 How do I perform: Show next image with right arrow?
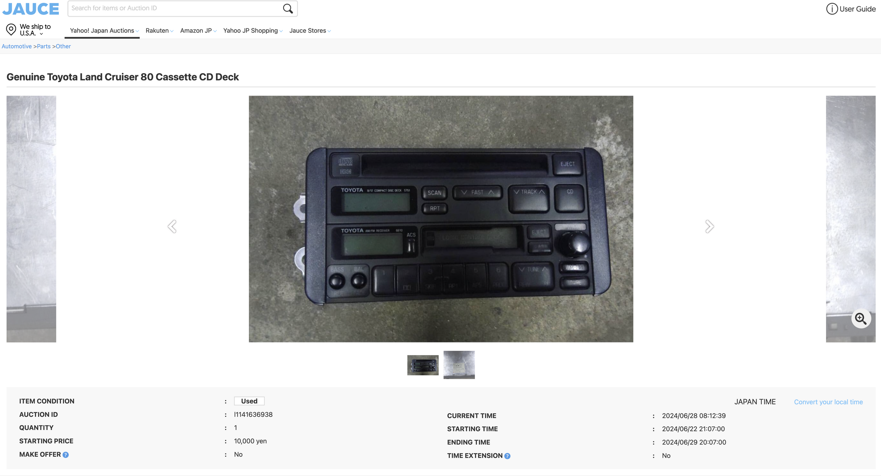(x=709, y=226)
